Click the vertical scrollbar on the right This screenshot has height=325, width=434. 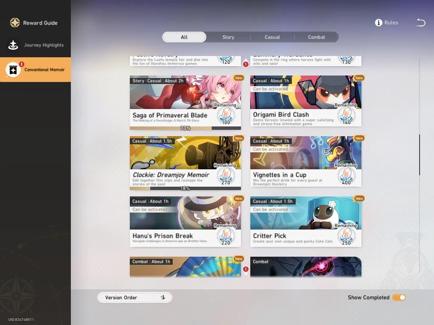(420, 155)
